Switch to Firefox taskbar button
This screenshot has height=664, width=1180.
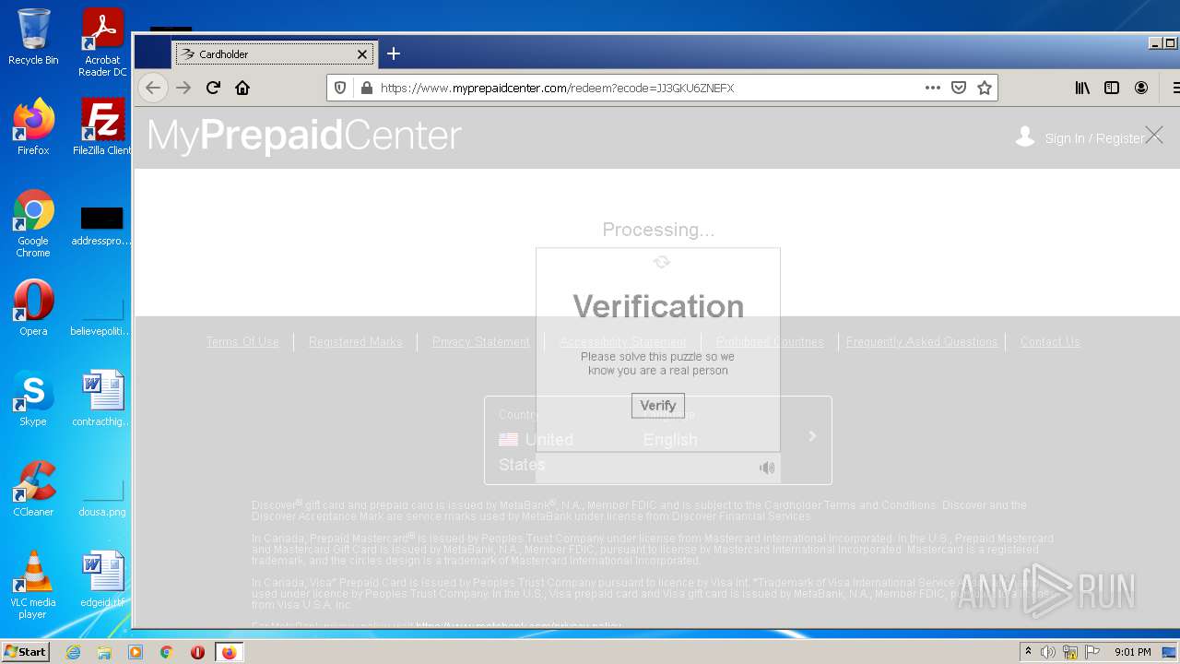pos(229,652)
